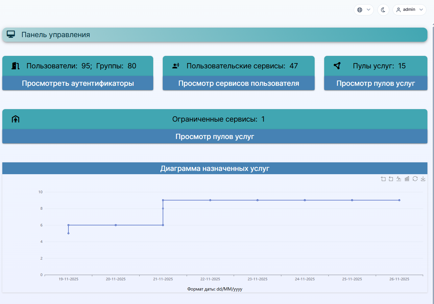The width and height of the screenshot is (434, 304).
Task: Click the 26-11-2025 axis label
Action: pos(399,279)
